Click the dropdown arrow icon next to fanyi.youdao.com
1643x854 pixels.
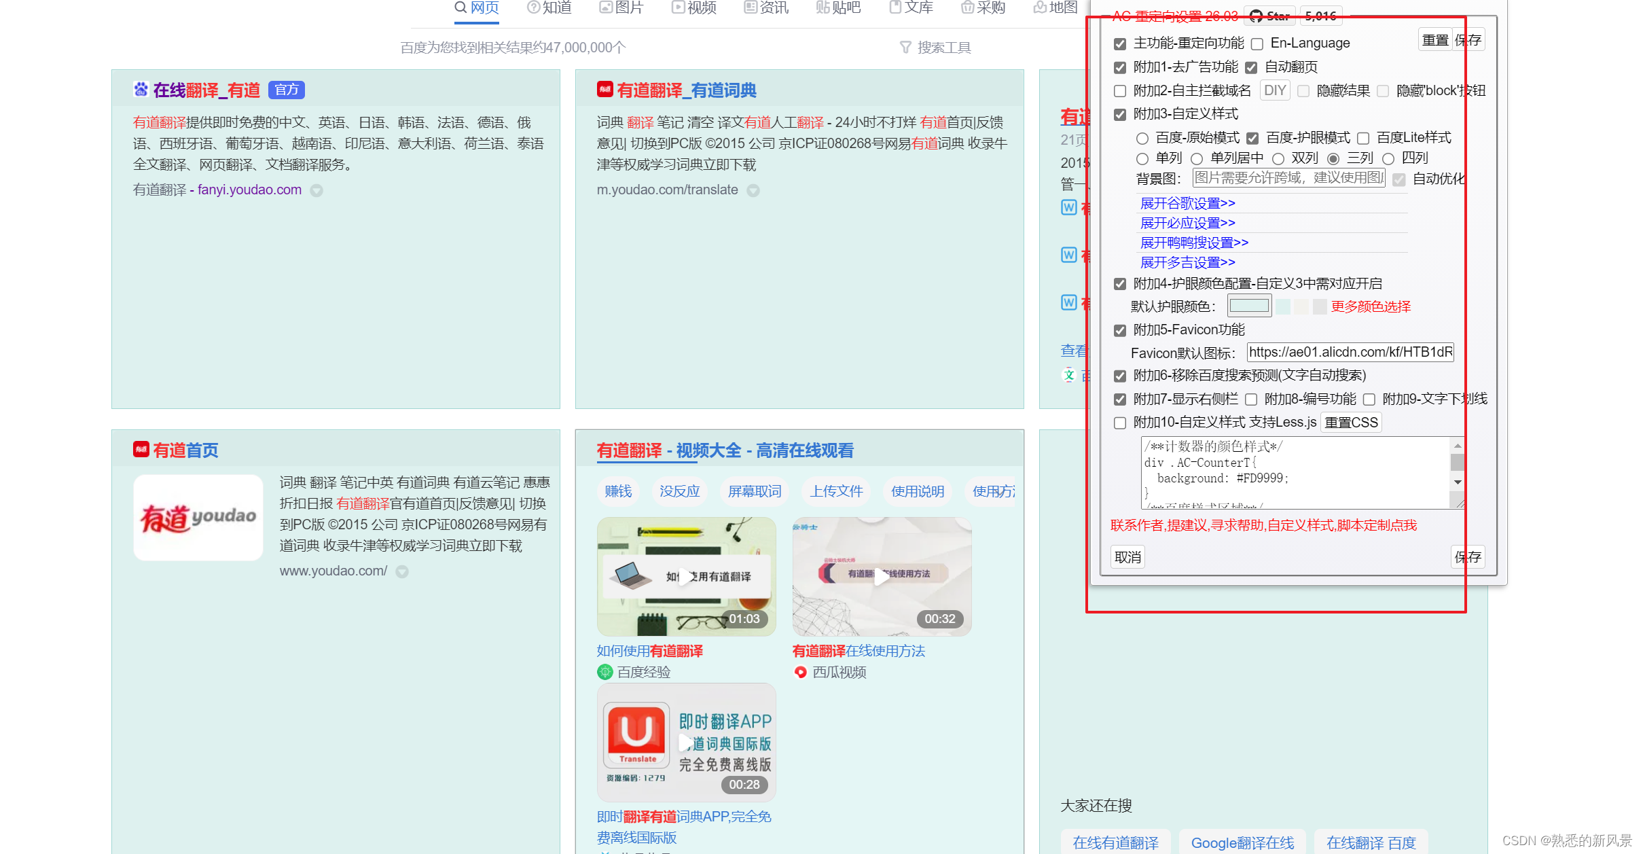(317, 191)
